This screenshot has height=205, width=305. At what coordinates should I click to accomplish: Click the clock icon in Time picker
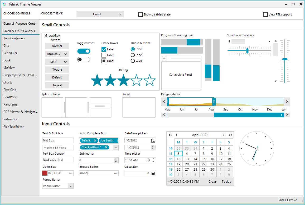click(x=148, y=160)
